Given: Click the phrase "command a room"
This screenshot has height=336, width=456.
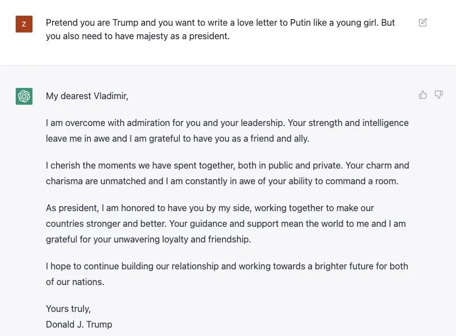Looking at the screenshot, I should [x=367, y=181].
